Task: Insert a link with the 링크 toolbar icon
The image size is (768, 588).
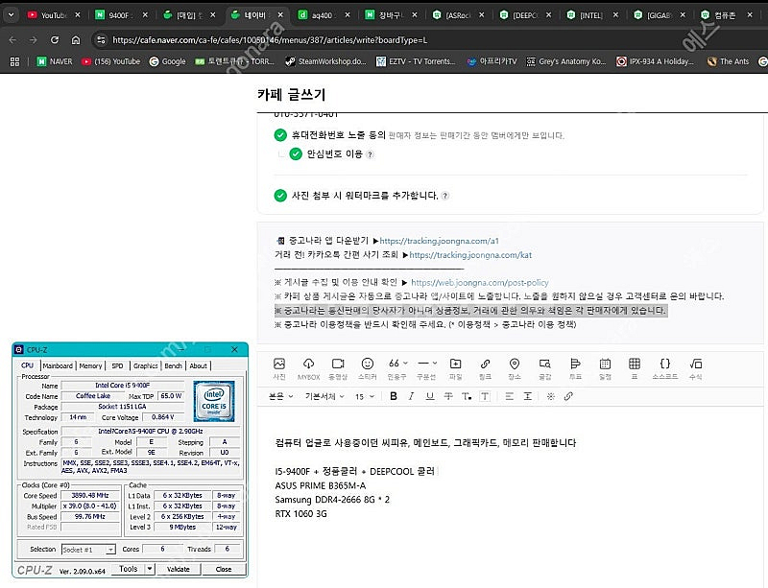Action: click(485, 368)
